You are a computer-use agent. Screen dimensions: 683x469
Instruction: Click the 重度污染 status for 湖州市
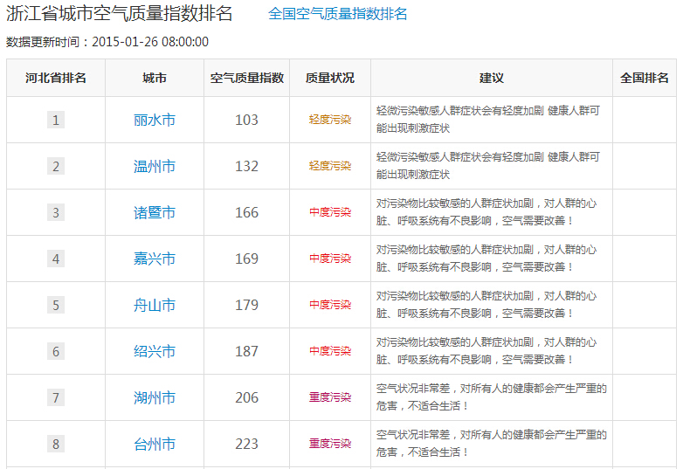[x=330, y=397]
